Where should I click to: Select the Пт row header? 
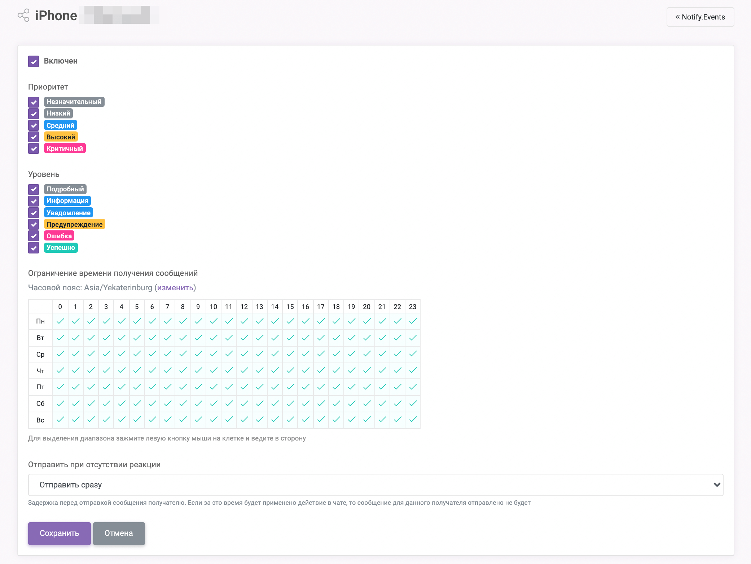[x=40, y=387]
